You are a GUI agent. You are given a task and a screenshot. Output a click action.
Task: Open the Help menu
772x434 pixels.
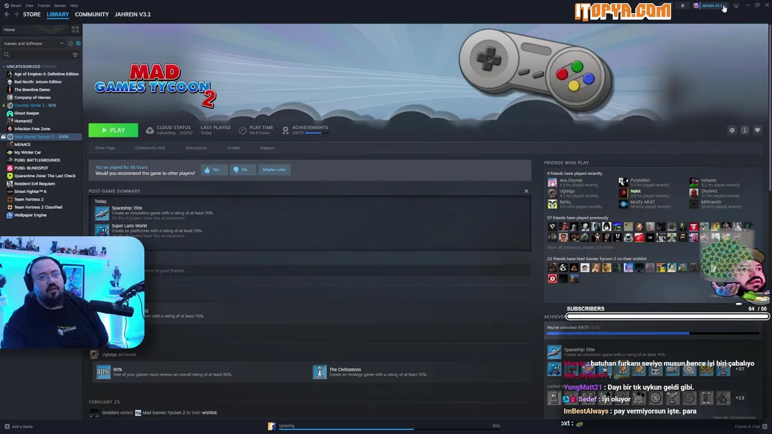coord(74,5)
